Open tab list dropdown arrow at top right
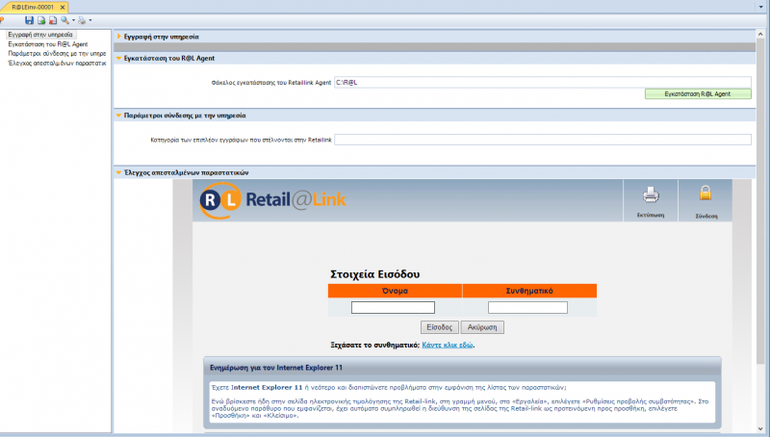Image resolution: width=770 pixels, height=437 pixels. click(x=761, y=7)
